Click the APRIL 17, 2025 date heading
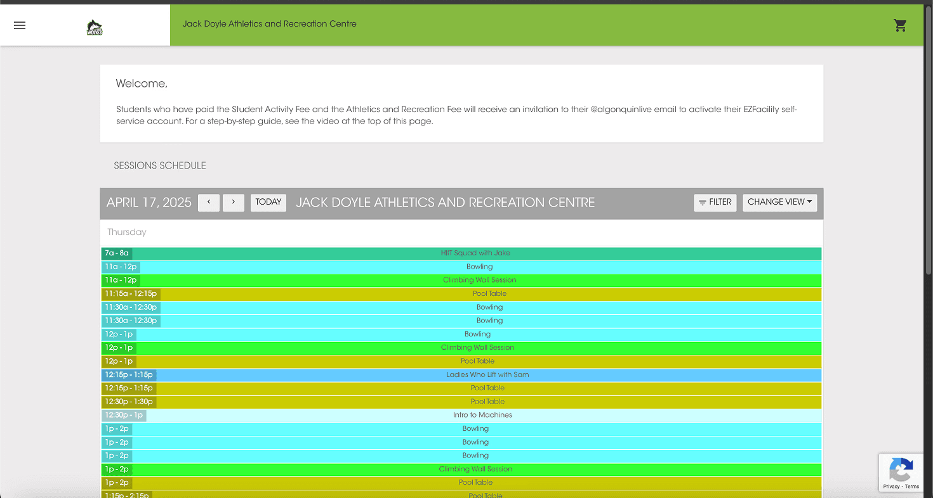Viewport: 933px width, 498px height. point(149,203)
